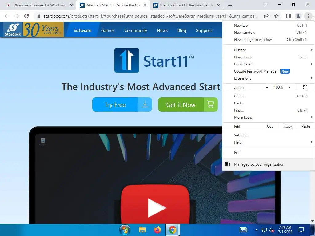315x236 pixels.
Task: Choose Print... in Chrome menu
Action: (x=269, y=96)
